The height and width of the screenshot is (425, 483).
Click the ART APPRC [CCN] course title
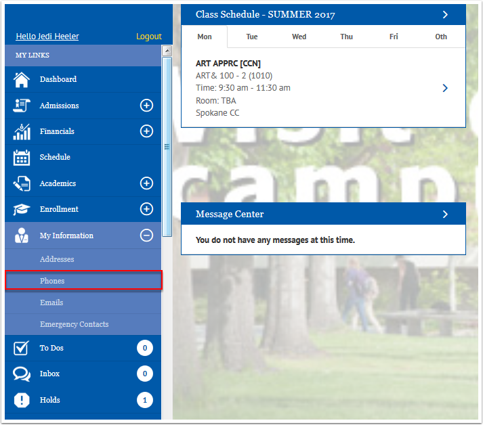point(228,64)
